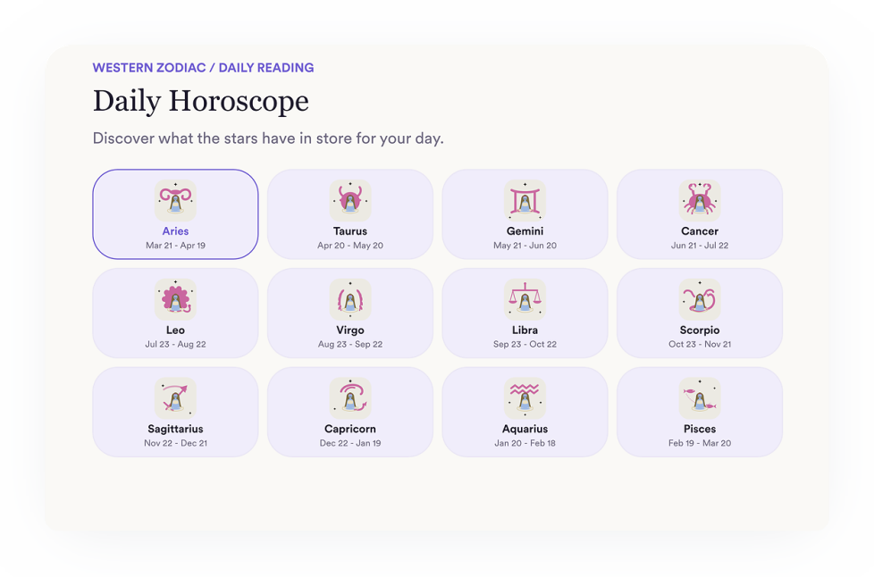Click the Virgo maiden icon
The image size is (874, 577).
click(350, 299)
